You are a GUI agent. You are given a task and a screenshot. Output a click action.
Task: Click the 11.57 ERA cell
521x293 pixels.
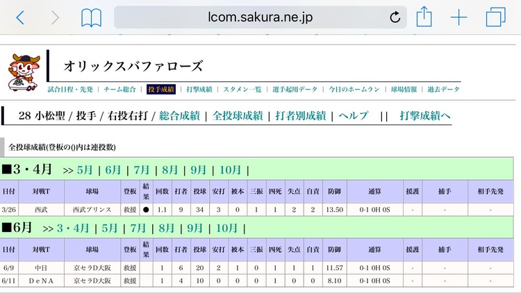point(335,268)
